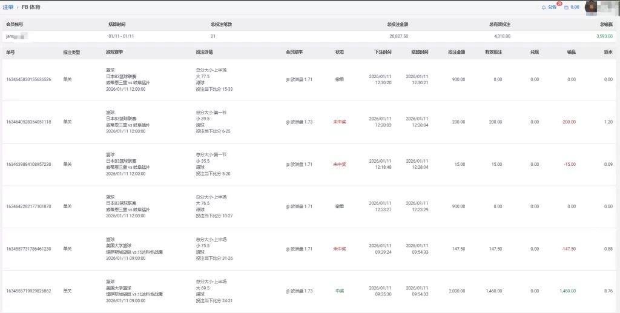Click the 总输赢 summary header
Screen dimensions: 620x313
(606, 24)
